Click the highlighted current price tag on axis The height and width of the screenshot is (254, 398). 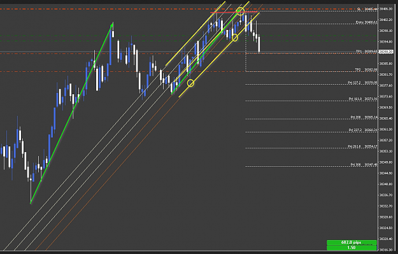tap(386, 52)
